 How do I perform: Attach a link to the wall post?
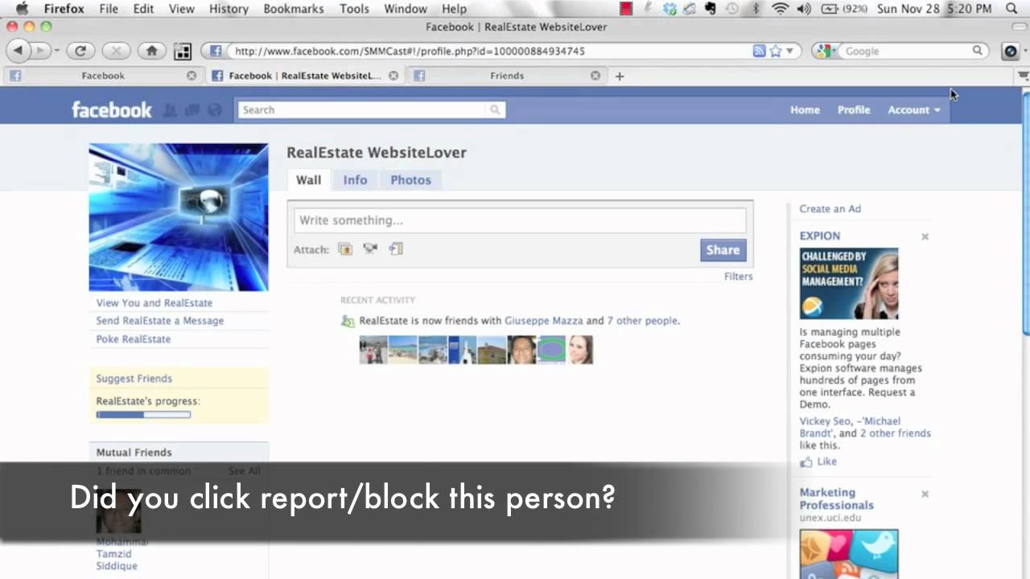[395, 248]
